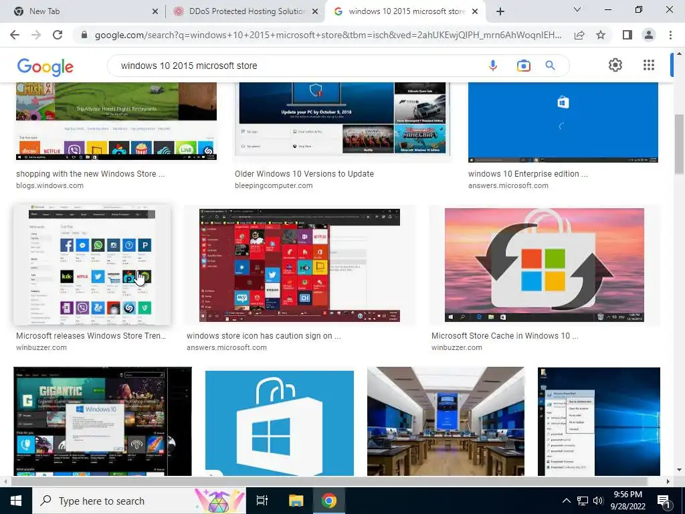Search by image camera icon
The image size is (685, 514).
(523, 66)
